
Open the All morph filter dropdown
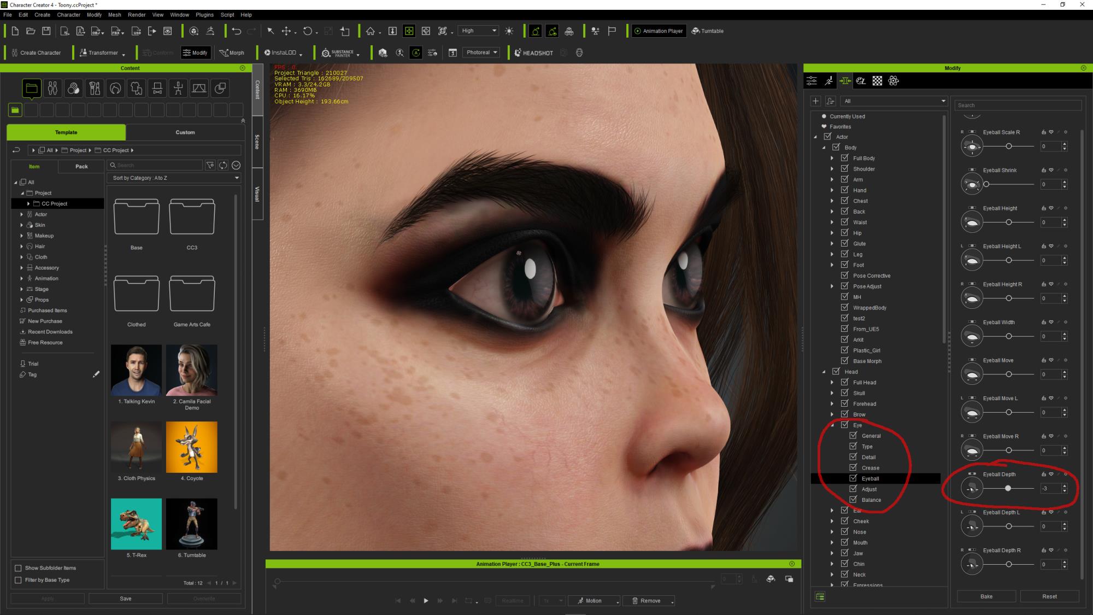[895, 101]
